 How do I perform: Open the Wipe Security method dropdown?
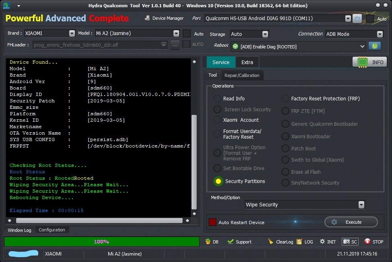click(x=361, y=205)
